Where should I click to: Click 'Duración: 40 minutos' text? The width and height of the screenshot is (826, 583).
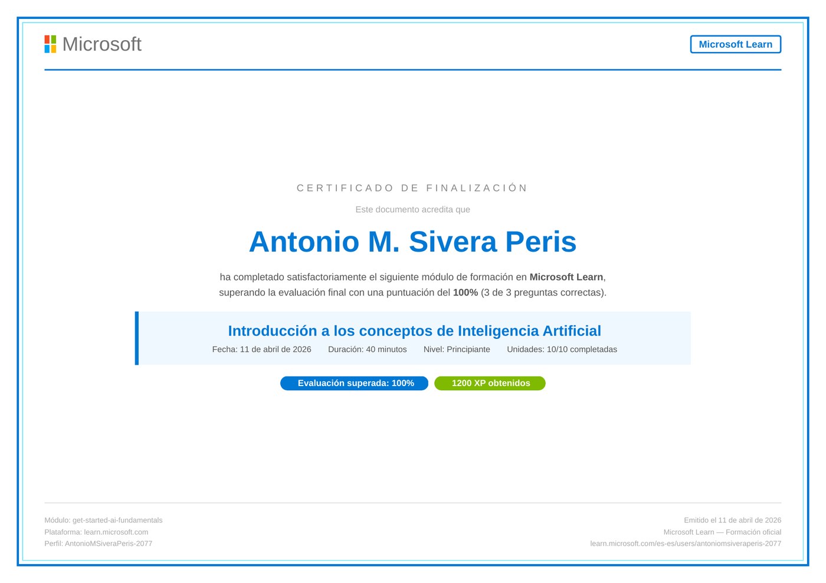367,350
